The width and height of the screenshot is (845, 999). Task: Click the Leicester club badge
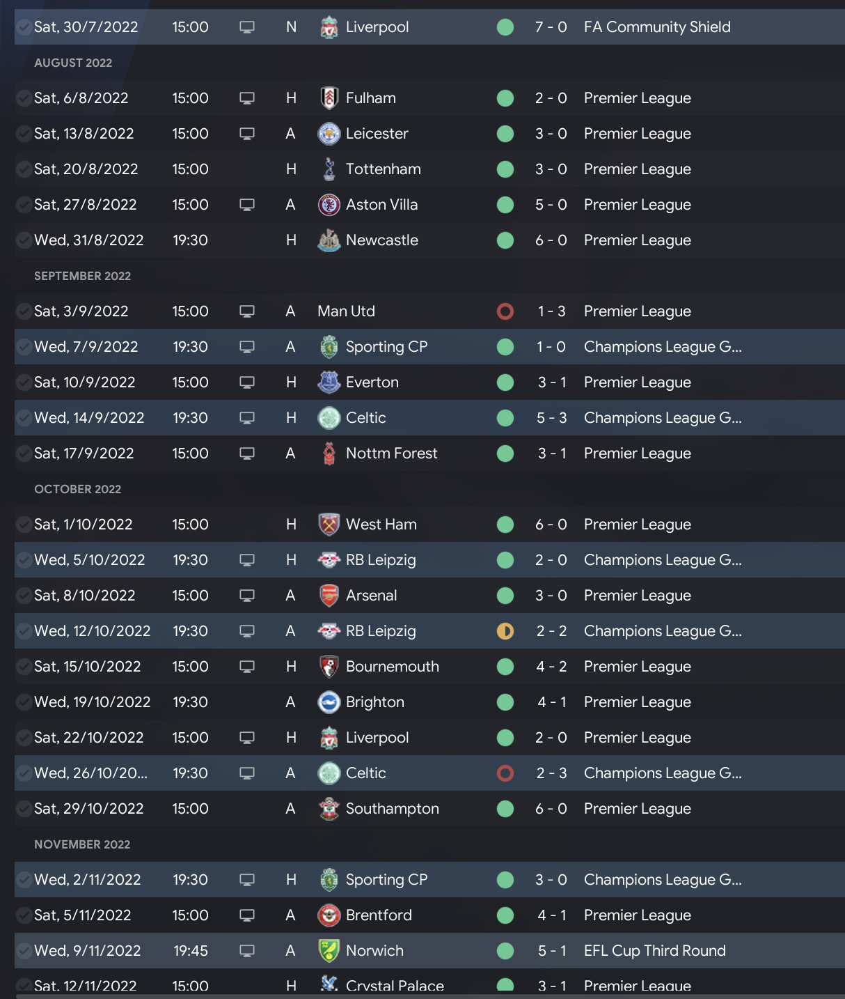point(329,134)
